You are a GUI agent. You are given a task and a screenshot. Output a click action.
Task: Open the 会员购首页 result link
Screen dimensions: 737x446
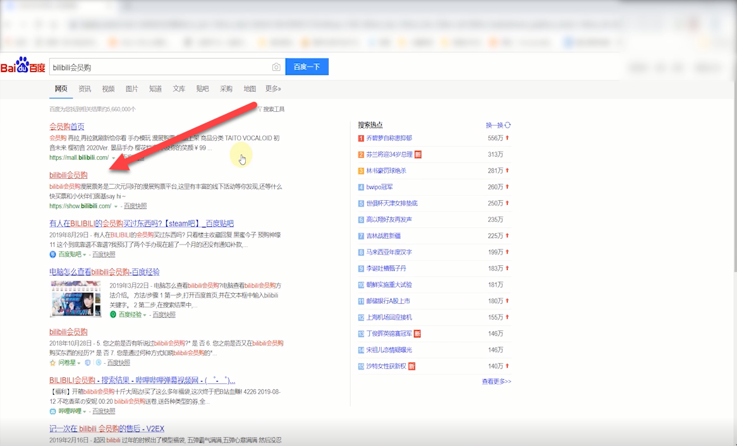click(x=67, y=126)
